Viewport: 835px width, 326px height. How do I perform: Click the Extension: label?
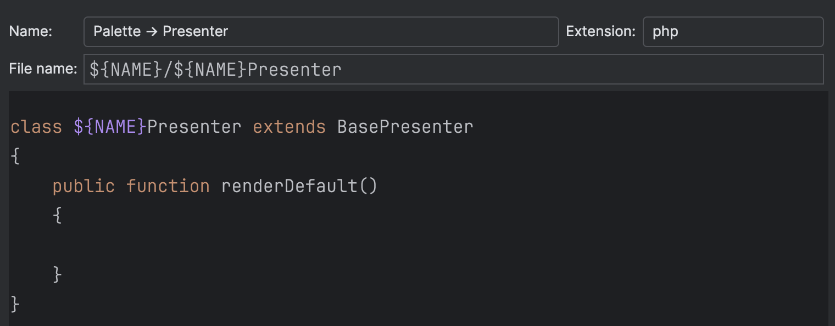pos(600,31)
